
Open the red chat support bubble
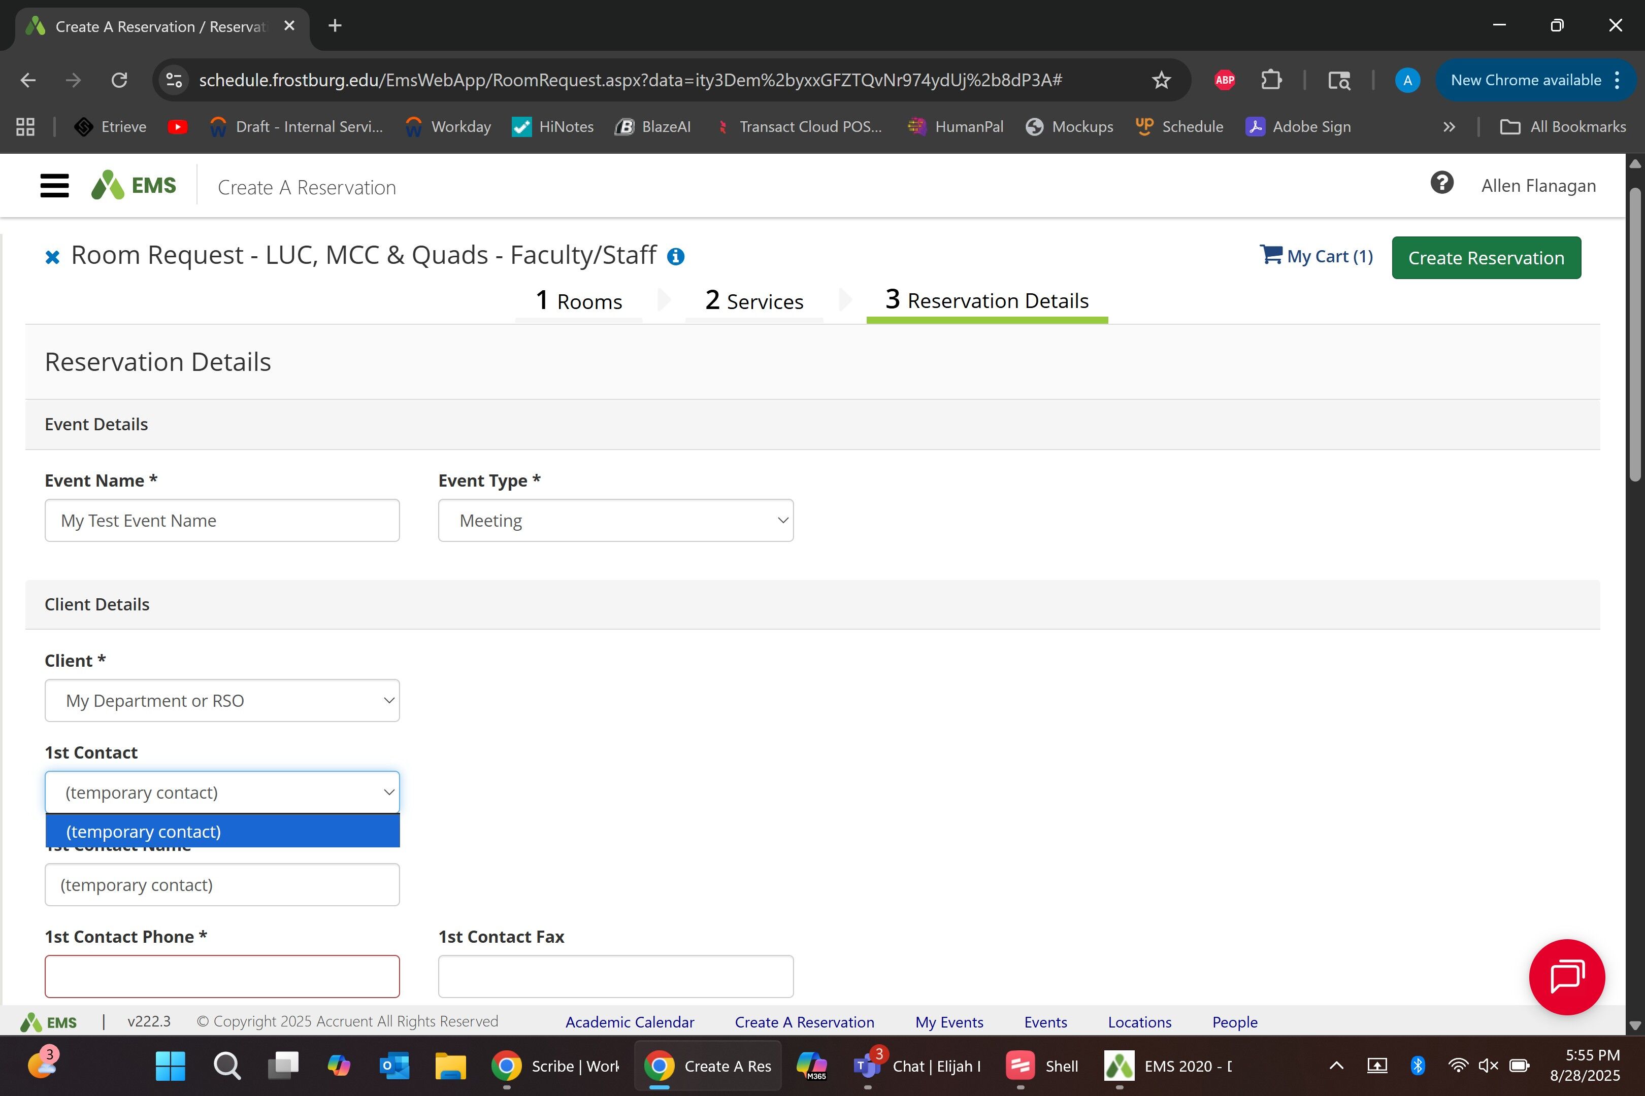pyautogui.click(x=1566, y=976)
